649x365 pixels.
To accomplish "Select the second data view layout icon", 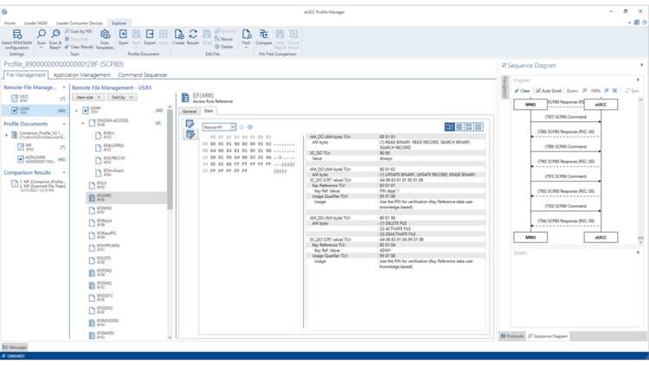I will click(x=459, y=127).
